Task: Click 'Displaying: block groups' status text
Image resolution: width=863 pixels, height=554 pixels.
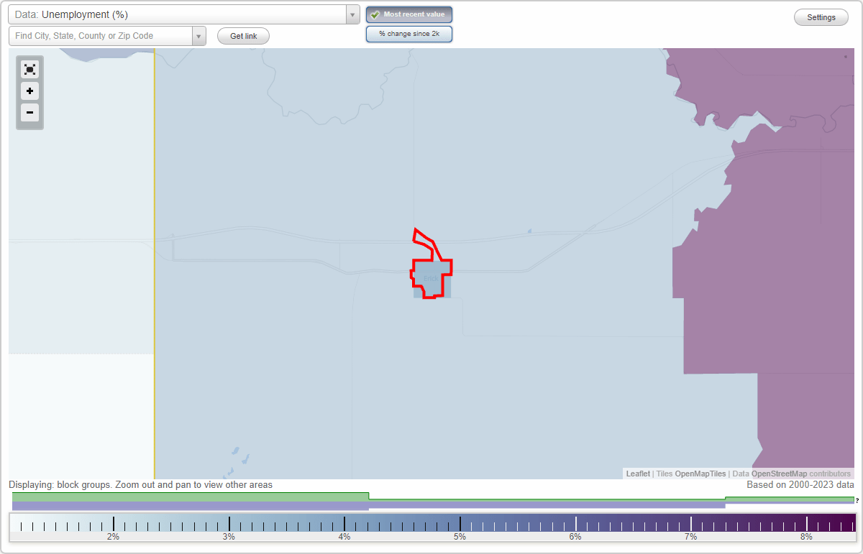Action: click(x=140, y=485)
